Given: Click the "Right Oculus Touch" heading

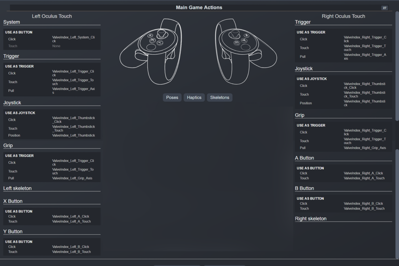Looking at the screenshot, I should [343, 16].
